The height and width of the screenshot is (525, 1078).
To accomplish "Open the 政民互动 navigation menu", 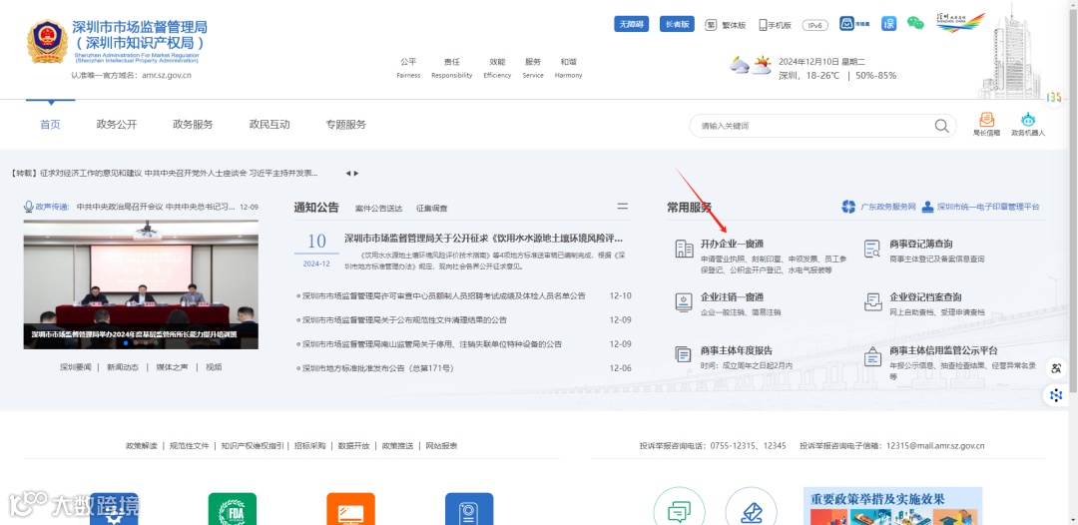I will point(269,125).
